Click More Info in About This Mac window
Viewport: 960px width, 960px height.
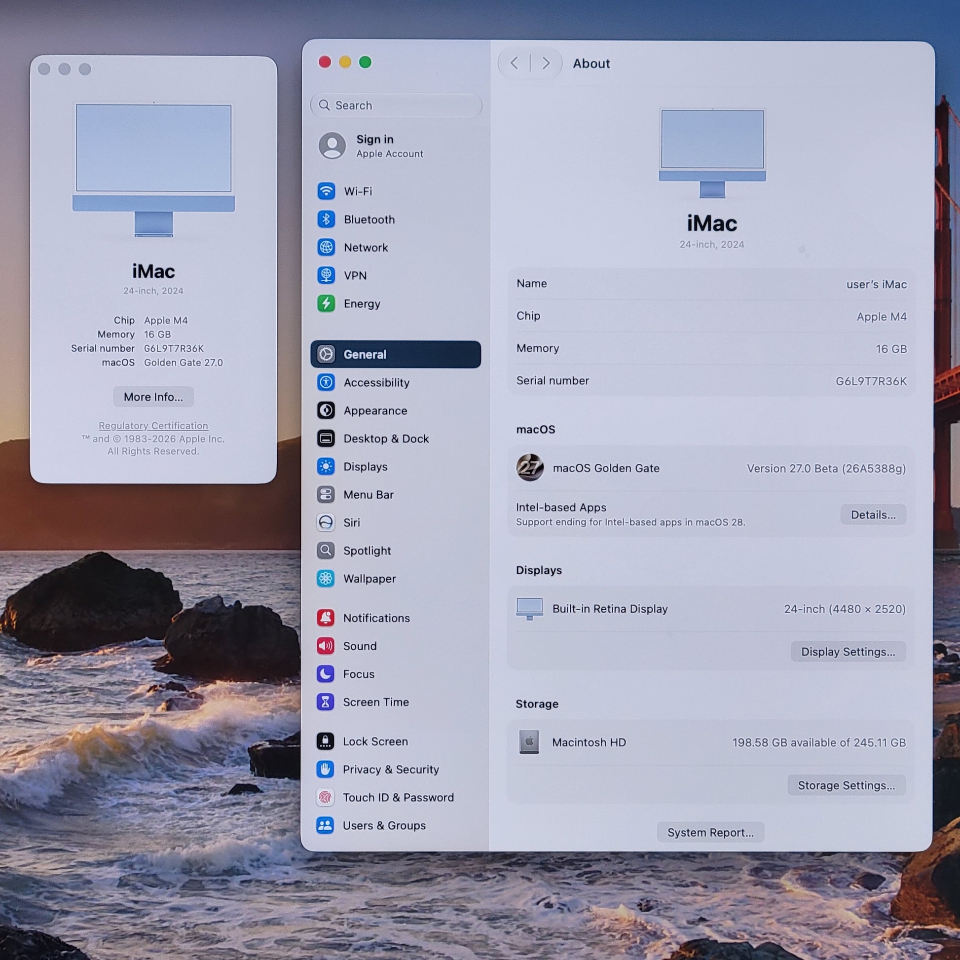click(153, 397)
